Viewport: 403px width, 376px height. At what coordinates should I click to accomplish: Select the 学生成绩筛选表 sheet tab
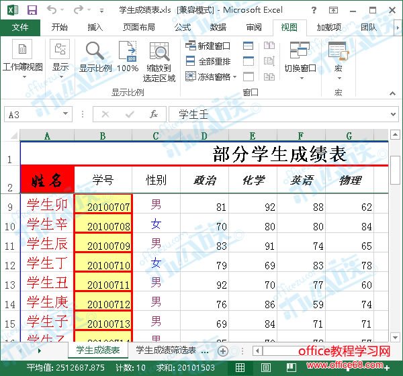(166, 350)
